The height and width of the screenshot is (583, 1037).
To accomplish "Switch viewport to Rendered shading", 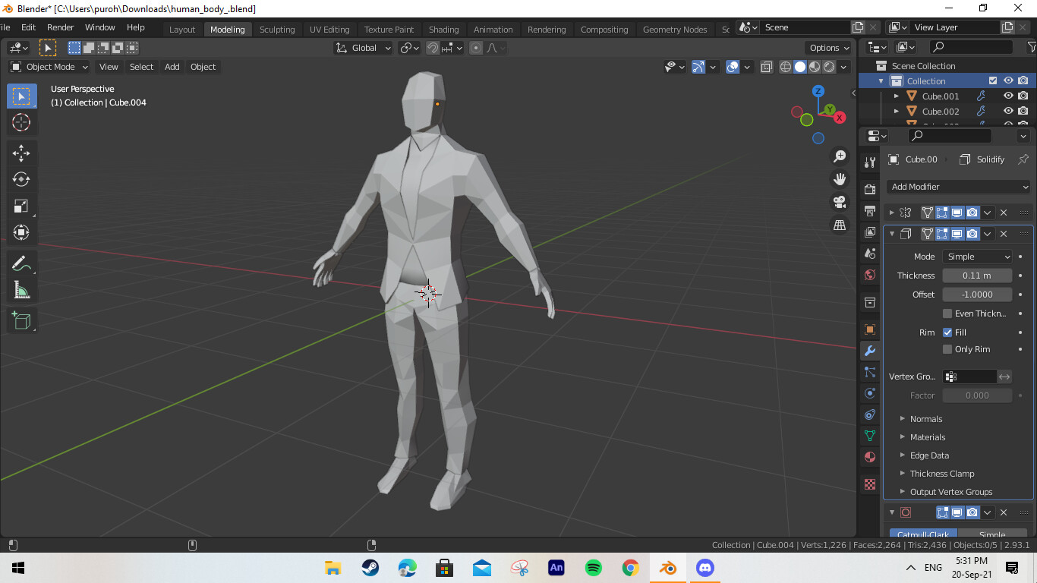I will click(x=828, y=66).
